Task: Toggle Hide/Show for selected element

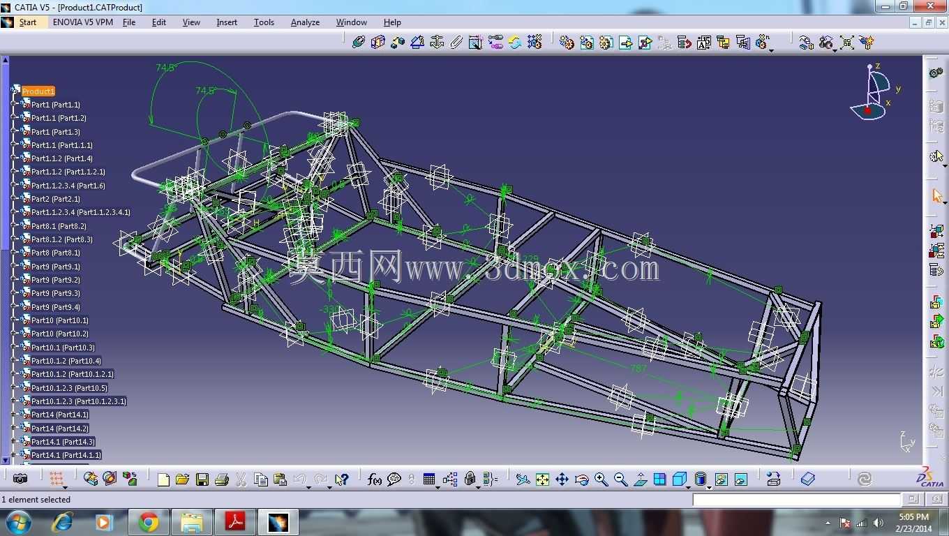Action: click(722, 479)
